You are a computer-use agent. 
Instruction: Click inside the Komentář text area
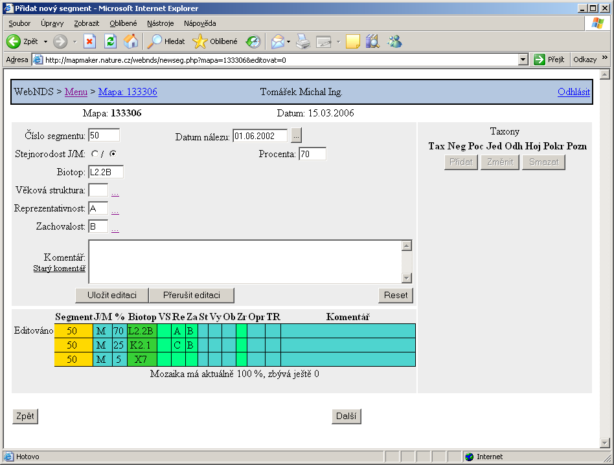(245, 262)
